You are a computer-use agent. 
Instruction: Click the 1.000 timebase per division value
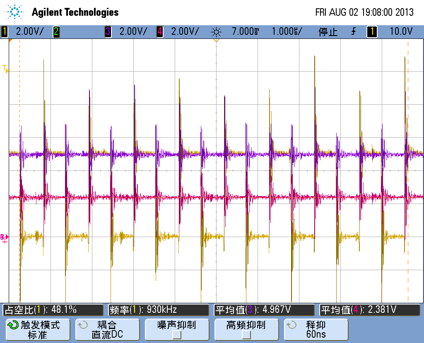tap(287, 31)
